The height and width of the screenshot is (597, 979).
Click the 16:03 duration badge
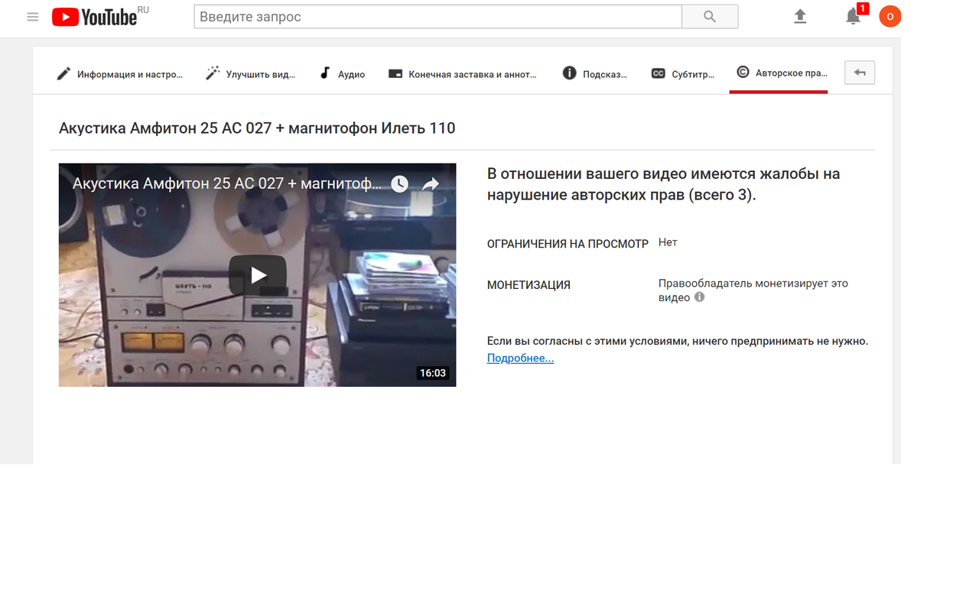coord(432,373)
